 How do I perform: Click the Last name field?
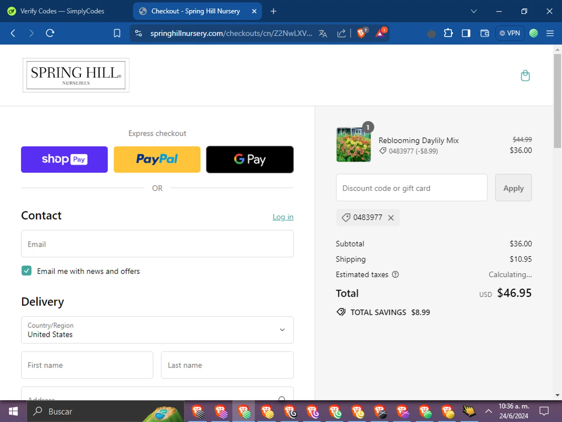click(x=227, y=365)
